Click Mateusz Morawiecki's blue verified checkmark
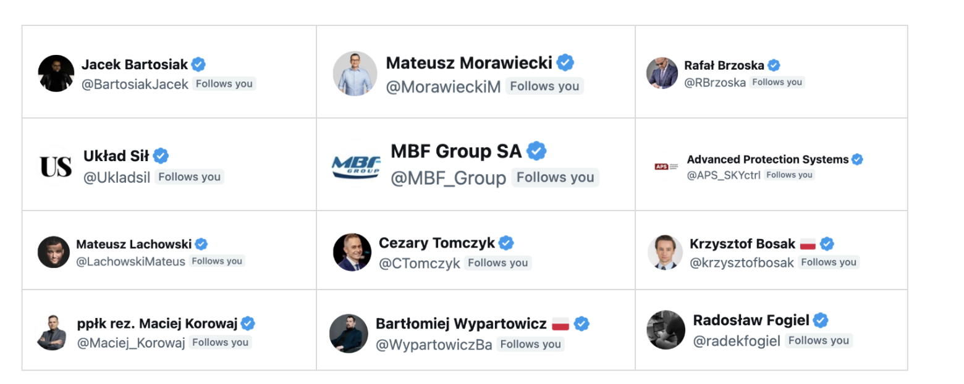This screenshot has height=384, width=964. click(565, 62)
